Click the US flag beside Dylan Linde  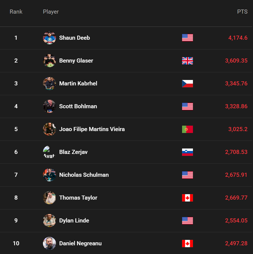point(187,221)
